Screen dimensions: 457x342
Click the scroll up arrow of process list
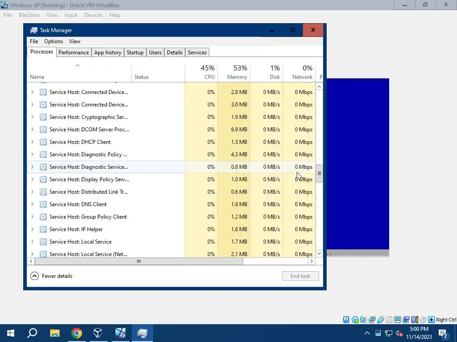coord(319,87)
